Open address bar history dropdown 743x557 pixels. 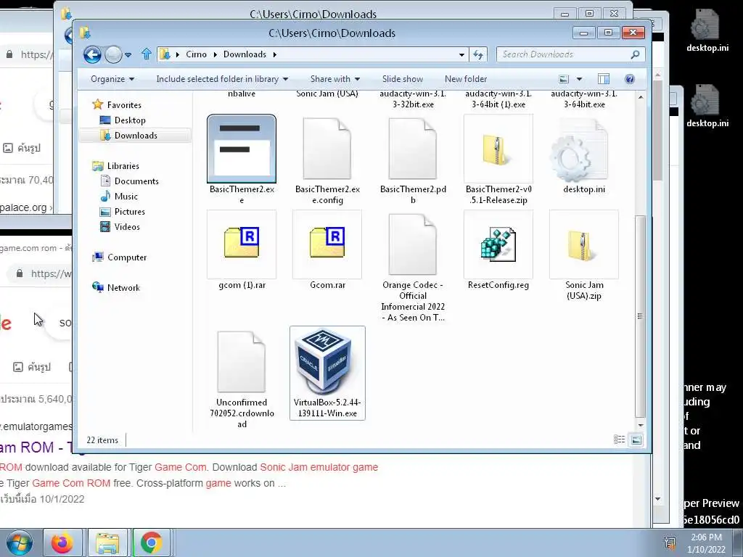click(x=461, y=55)
